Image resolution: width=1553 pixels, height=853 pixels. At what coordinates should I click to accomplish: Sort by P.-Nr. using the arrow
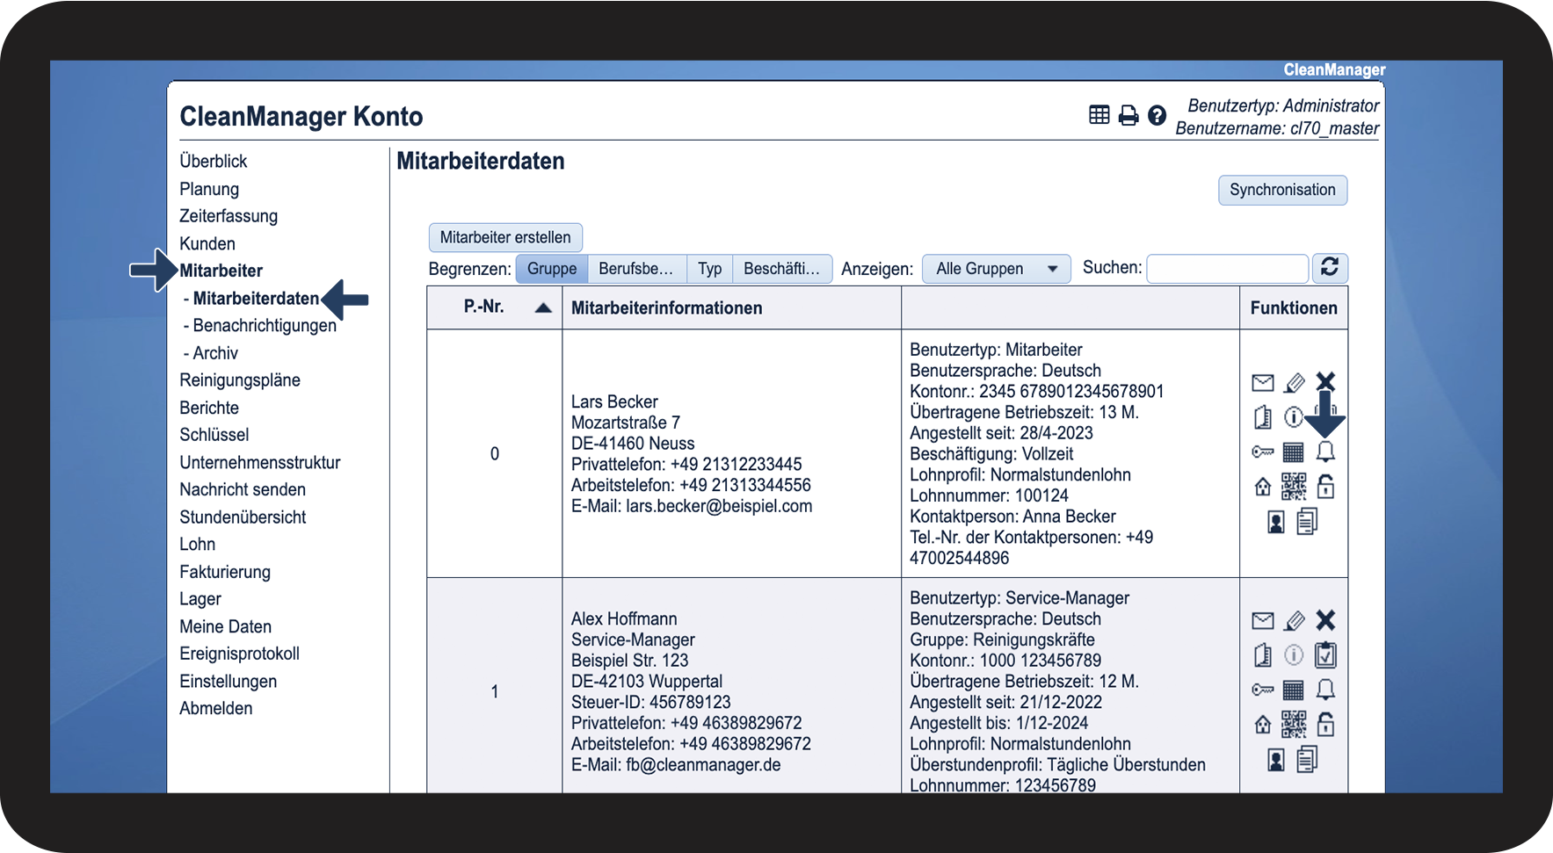tap(543, 307)
